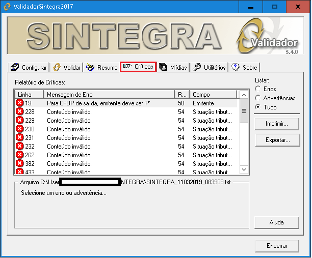Image resolution: width=312 pixels, height=258 pixels.
Task: Click 'Situação tribut...' on line 229
Action: [212, 121]
